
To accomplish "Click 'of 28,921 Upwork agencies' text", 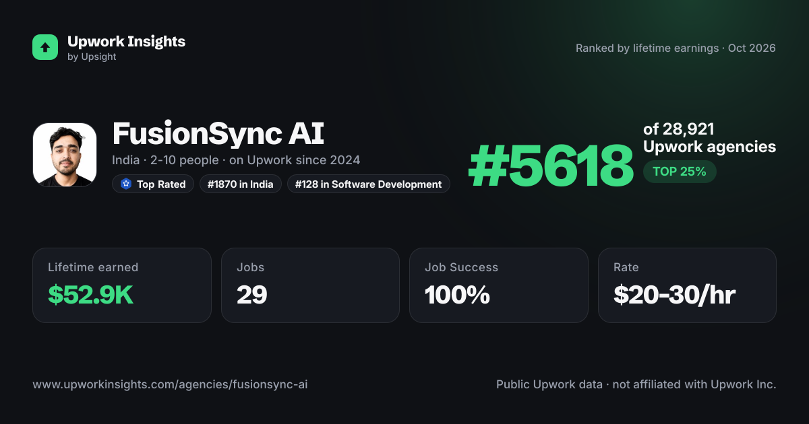I will coord(709,138).
